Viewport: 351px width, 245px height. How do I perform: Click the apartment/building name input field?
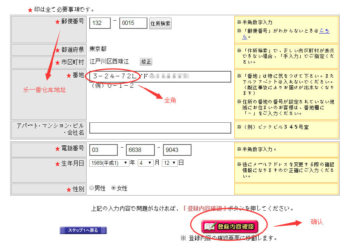[160, 128]
